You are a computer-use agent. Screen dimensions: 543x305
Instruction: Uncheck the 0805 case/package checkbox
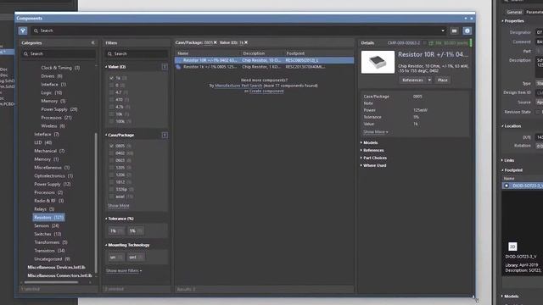(x=111, y=146)
